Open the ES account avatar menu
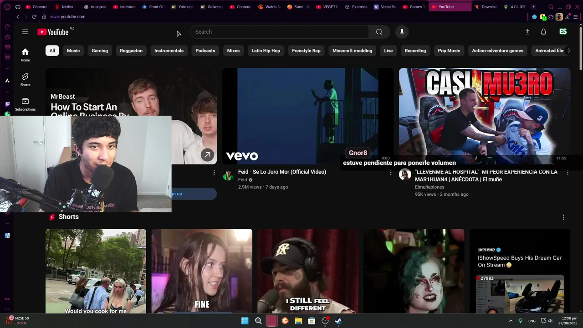Screen dimensions: 583x328 point(563,32)
